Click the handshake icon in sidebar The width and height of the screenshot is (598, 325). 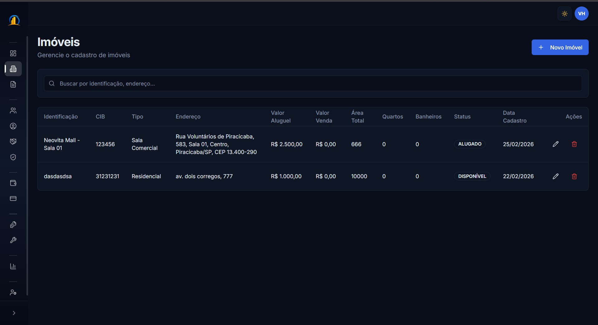coord(13,142)
